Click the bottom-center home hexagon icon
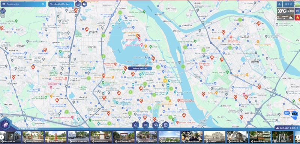The height and width of the screenshot is (144, 300). pos(136,125)
